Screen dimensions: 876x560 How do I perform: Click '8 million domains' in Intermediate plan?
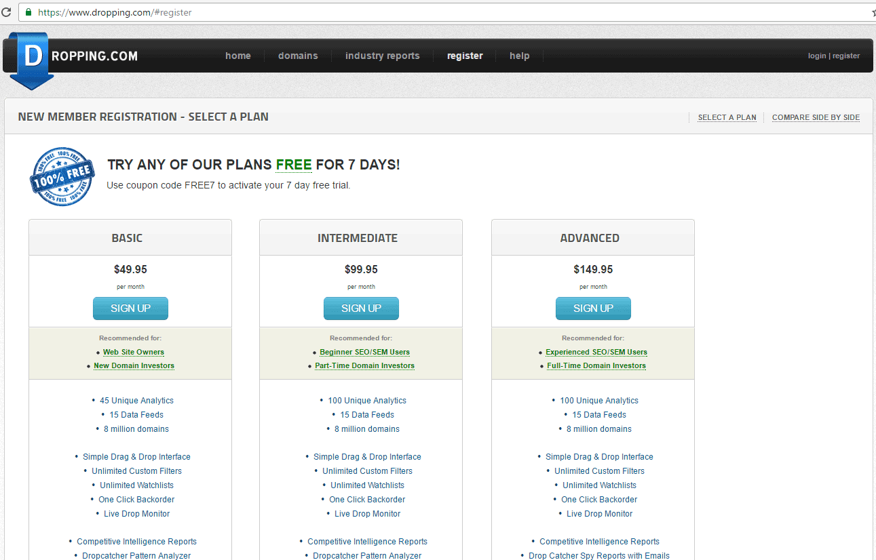(x=367, y=429)
